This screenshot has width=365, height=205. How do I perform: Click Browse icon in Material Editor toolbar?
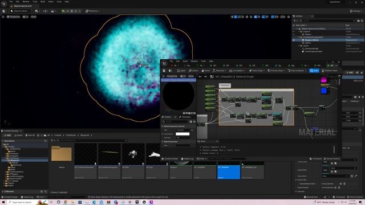[x=170, y=71]
